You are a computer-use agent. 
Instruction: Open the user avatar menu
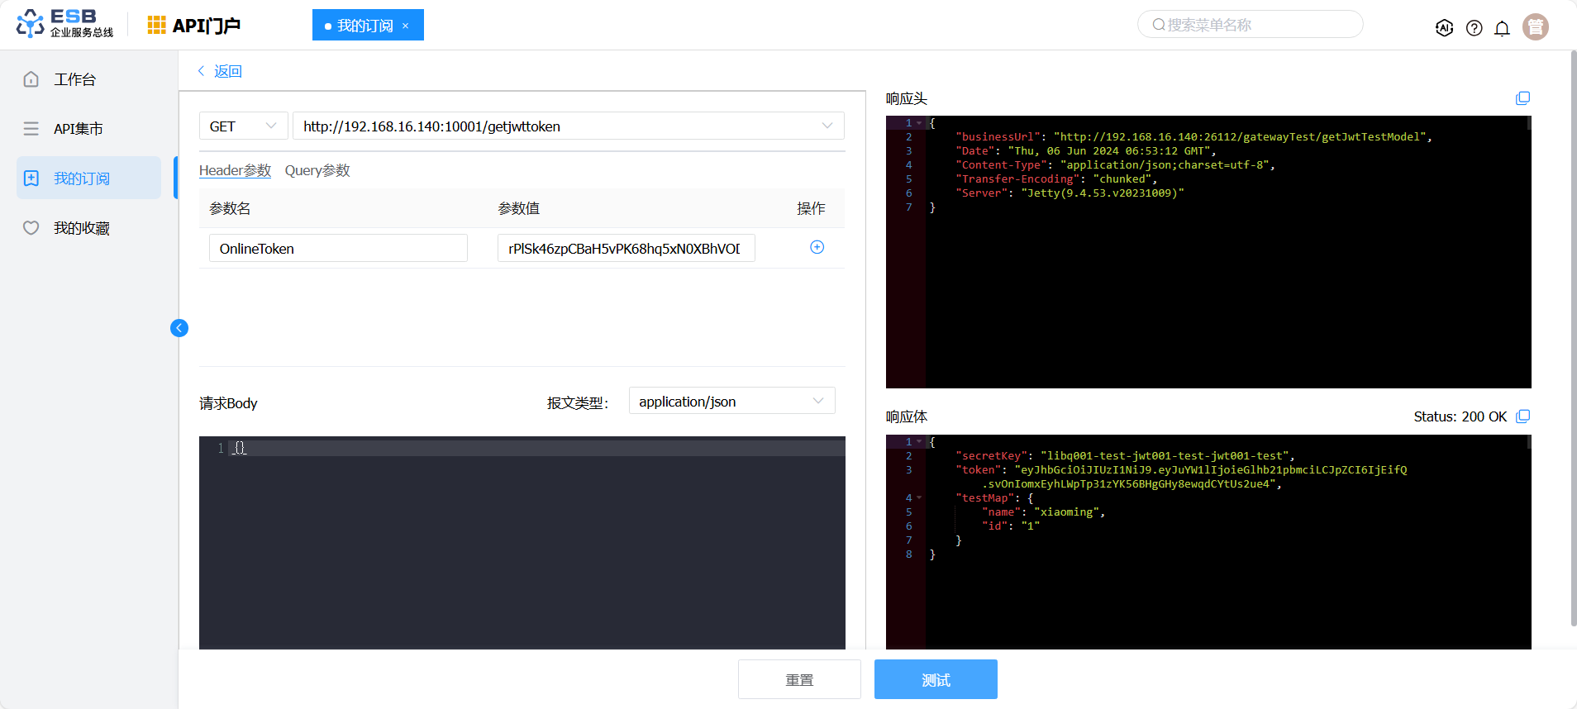[x=1535, y=27]
